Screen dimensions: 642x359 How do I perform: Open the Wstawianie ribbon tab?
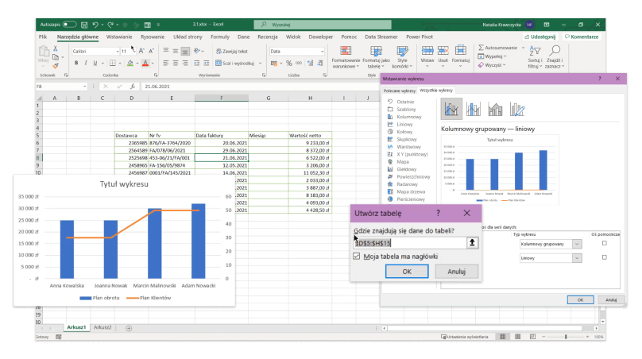tap(119, 37)
